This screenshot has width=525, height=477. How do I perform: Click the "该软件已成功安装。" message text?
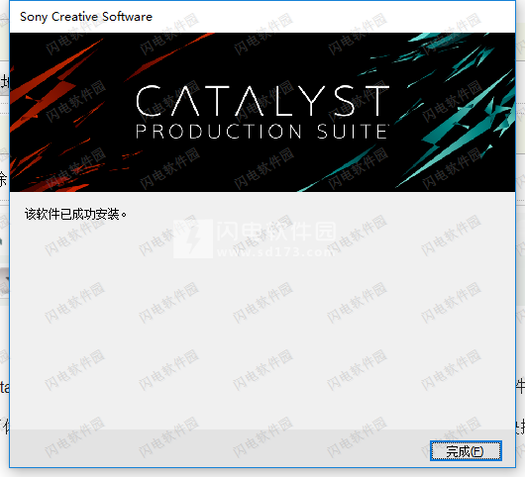(x=75, y=214)
